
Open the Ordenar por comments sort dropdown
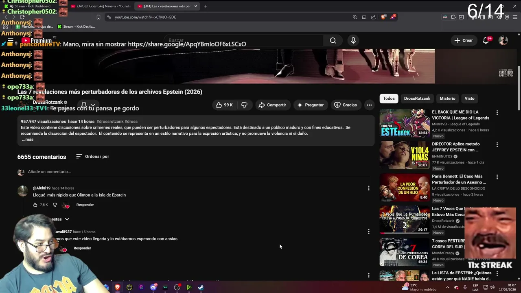click(92, 156)
